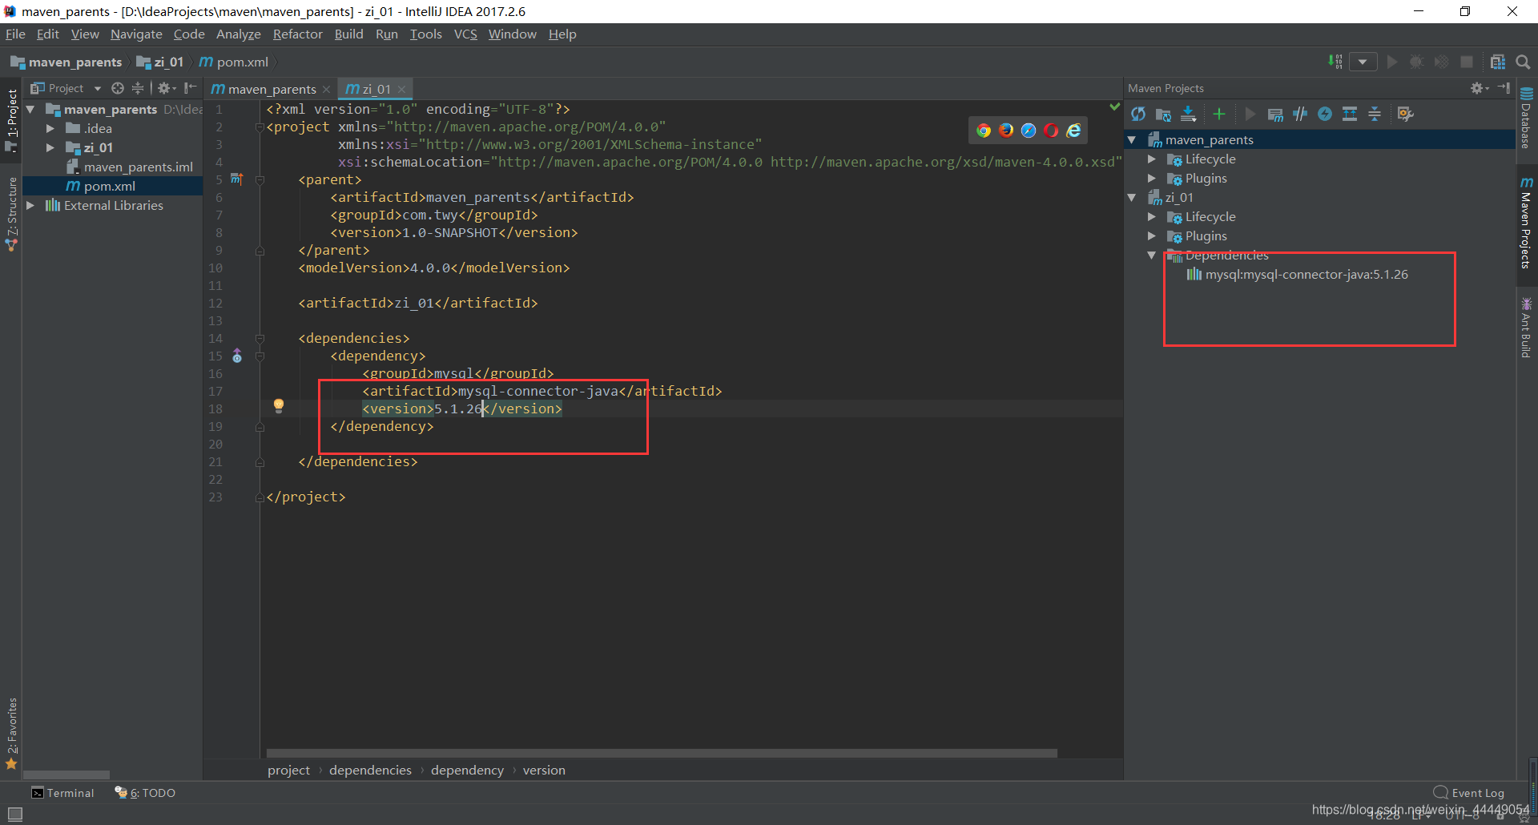This screenshot has height=825, width=1538.
Task: Click the Debug bug icon
Action: pyautogui.click(x=1417, y=62)
